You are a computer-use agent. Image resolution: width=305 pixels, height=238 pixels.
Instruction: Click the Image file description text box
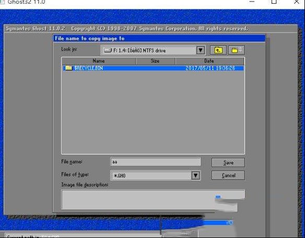[153, 200]
